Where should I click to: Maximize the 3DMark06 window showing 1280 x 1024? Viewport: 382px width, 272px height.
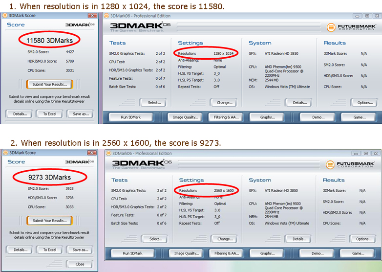[367, 16]
